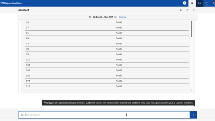Click the results table scrollbar thumb
This screenshot has height=121, width=215.
[x=191, y=29]
